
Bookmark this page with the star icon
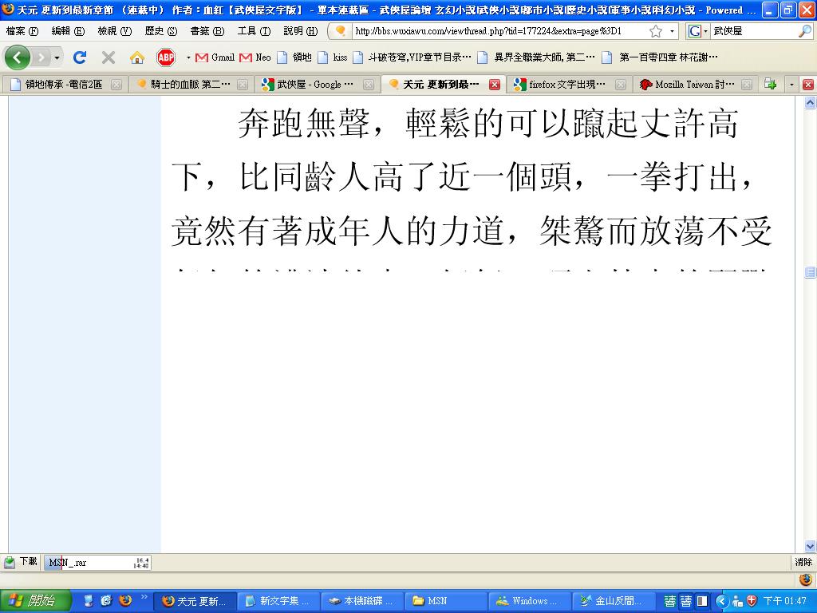(x=656, y=31)
